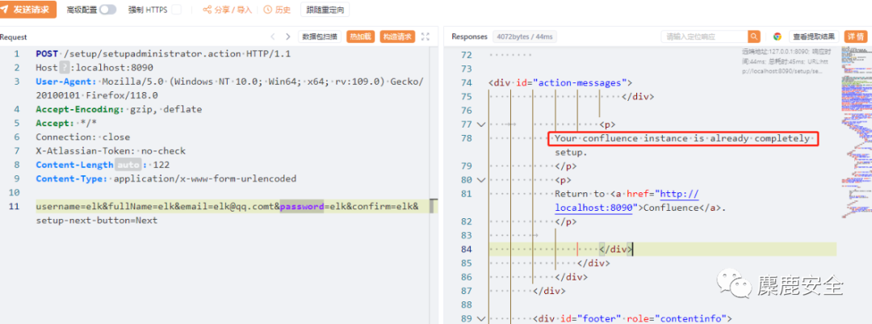Screen dimensions: 872x324
Task: Click the 数据包扫描 packet scan button
Action: 320,36
